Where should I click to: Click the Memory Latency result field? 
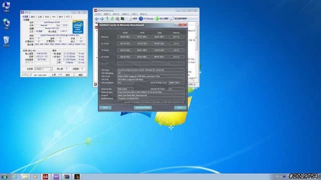(176, 36)
